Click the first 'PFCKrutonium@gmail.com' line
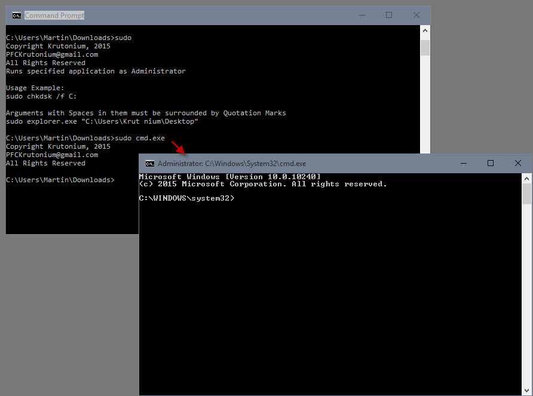The width and height of the screenshot is (533, 396). pos(52,54)
